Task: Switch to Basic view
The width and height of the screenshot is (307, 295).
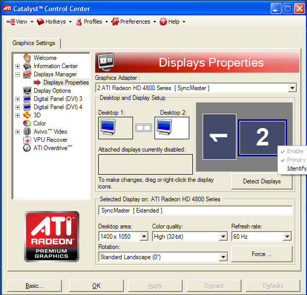Action: (x=34, y=286)
